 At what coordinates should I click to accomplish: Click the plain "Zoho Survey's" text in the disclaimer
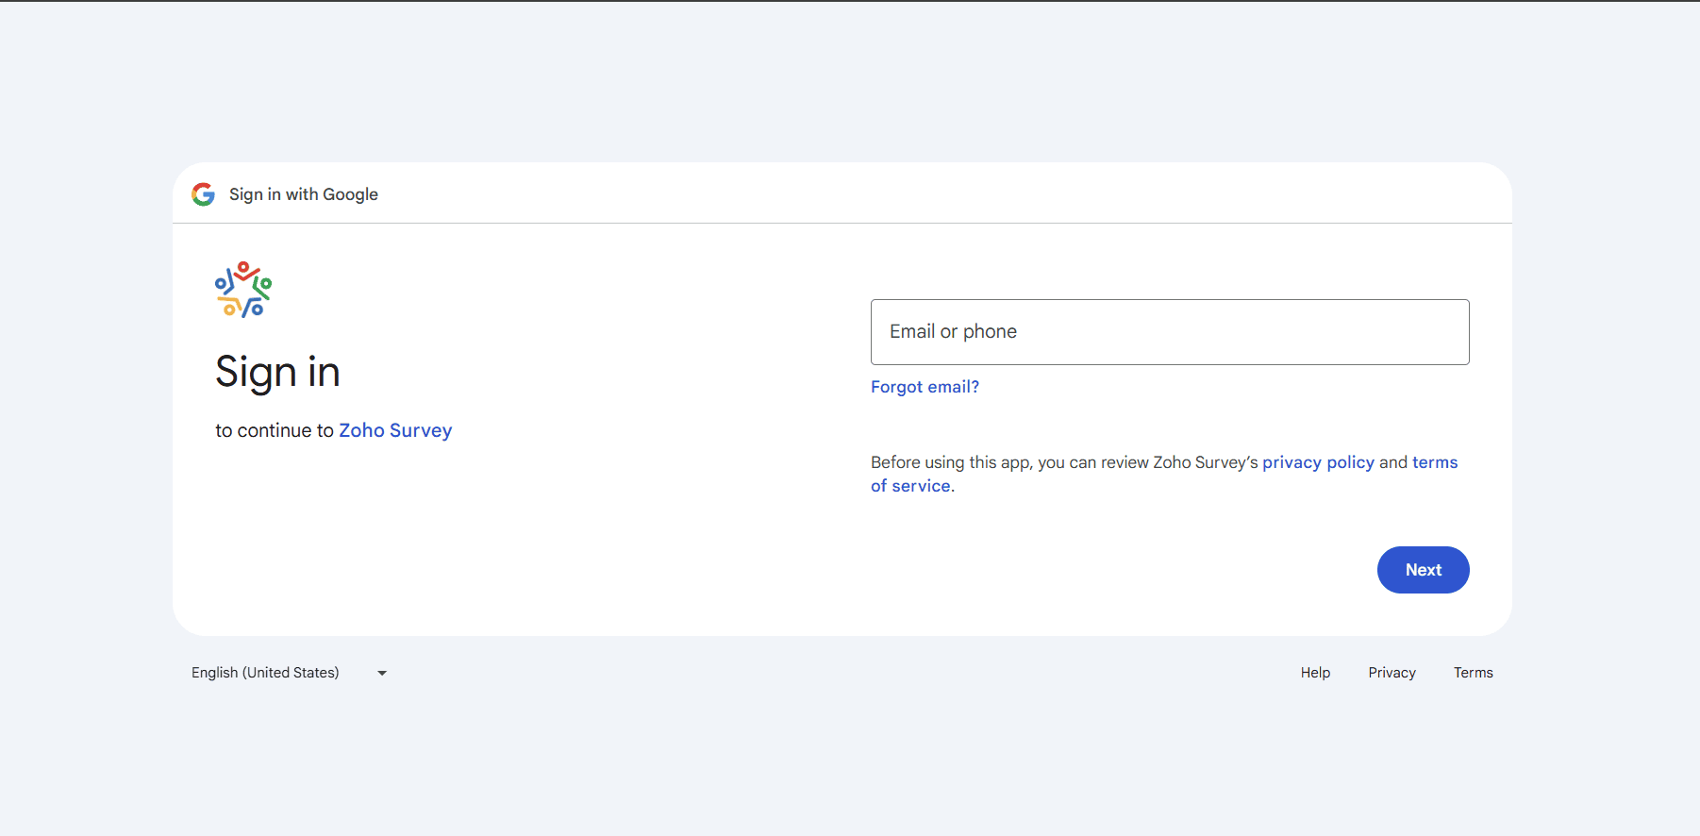[1205, 462]
